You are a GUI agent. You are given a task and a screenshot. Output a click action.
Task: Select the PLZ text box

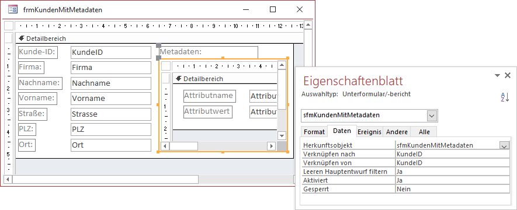[x=111, y=129]
